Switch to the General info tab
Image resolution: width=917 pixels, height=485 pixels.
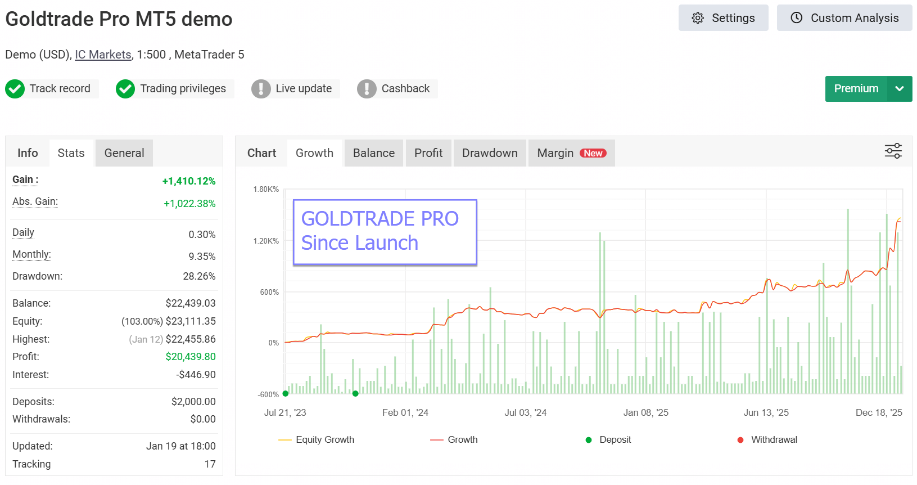pos(124,153)
